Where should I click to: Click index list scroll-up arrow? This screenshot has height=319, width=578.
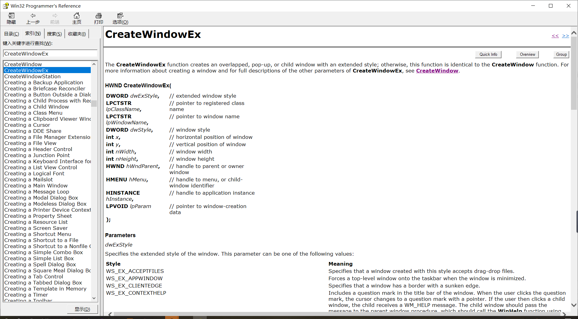coord(94,64)
